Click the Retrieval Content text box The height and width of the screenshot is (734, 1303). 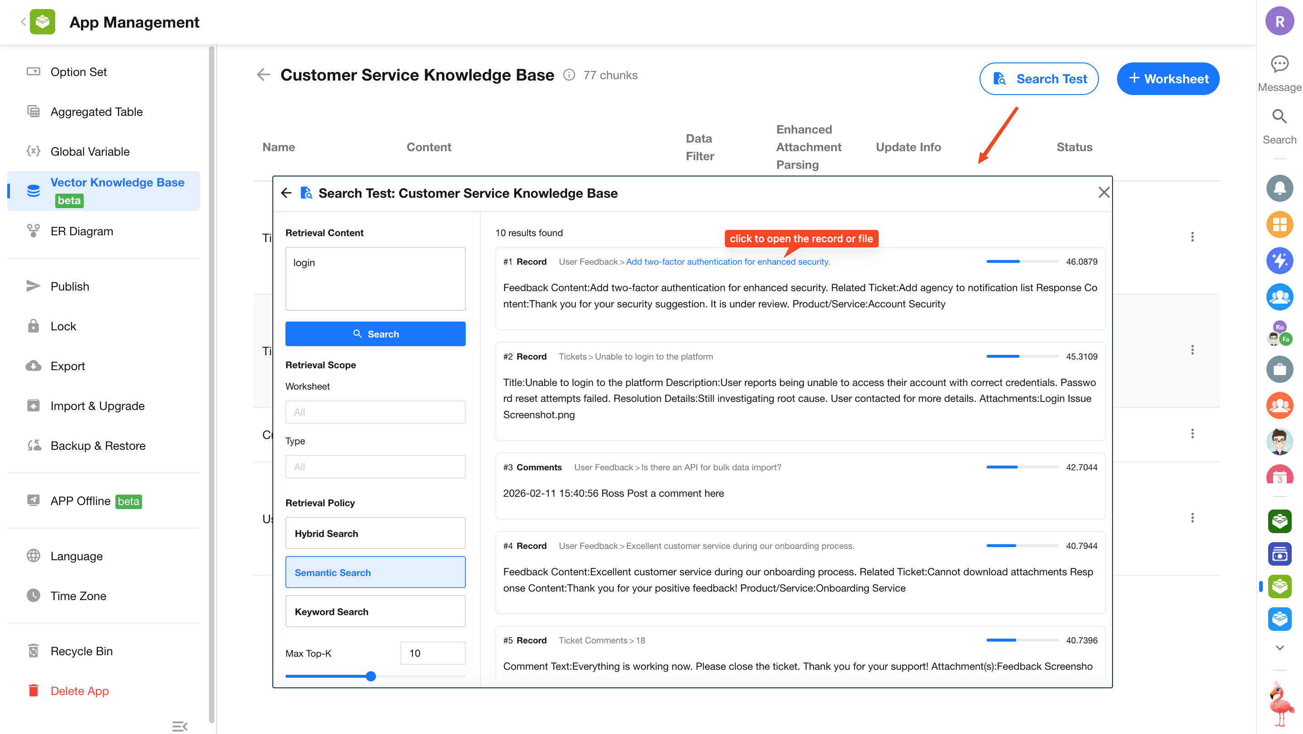pos(375,279)
